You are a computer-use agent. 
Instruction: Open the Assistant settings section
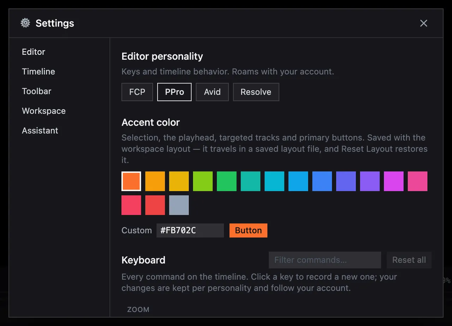pos(40,130)
